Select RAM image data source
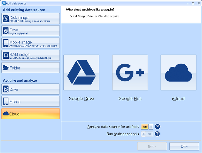Screen dimensions: 202x153 [31, 55]
